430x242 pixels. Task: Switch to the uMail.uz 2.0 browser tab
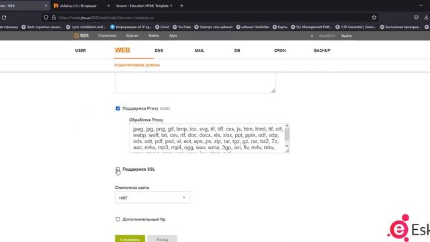coord(78,5)
